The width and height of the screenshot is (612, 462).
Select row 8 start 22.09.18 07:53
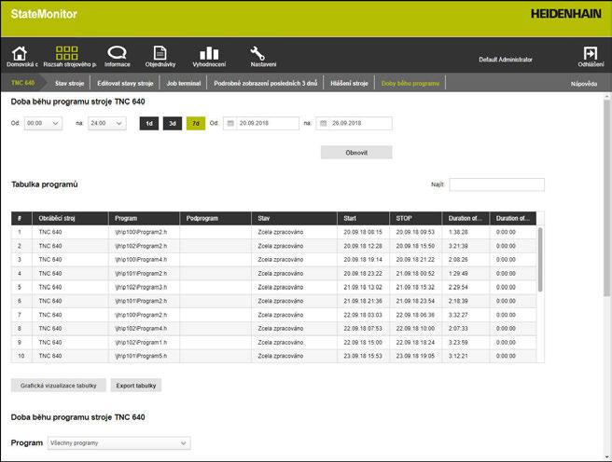(x=363, y=329)
